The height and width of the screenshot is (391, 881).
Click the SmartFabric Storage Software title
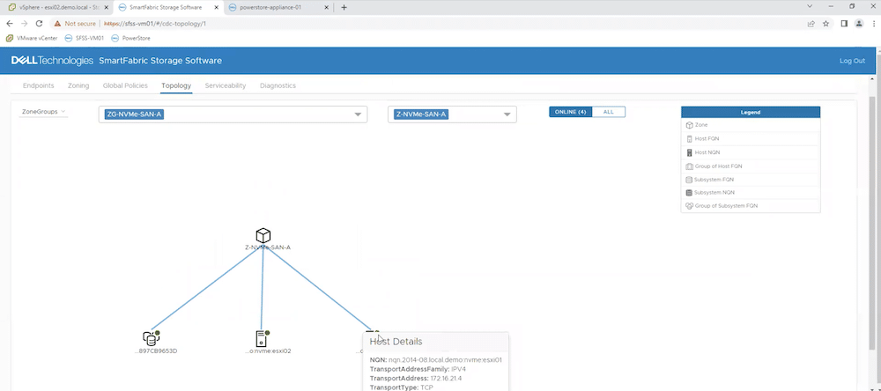coord(160,61)
